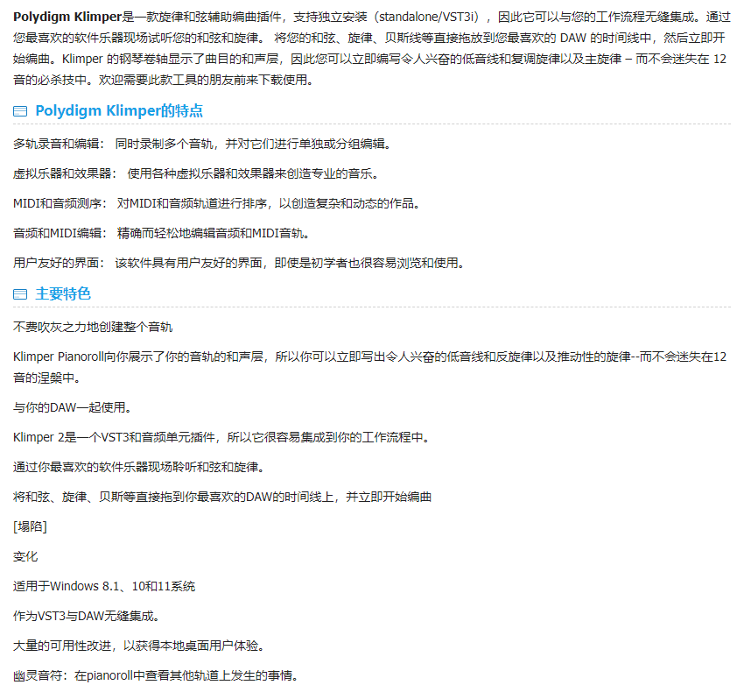Select the 虚拟乐器和效果器 feature line

pos(196,173)
